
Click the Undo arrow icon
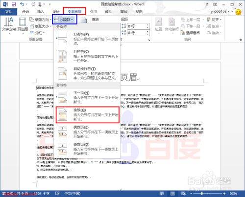click(x=23, y=4)
